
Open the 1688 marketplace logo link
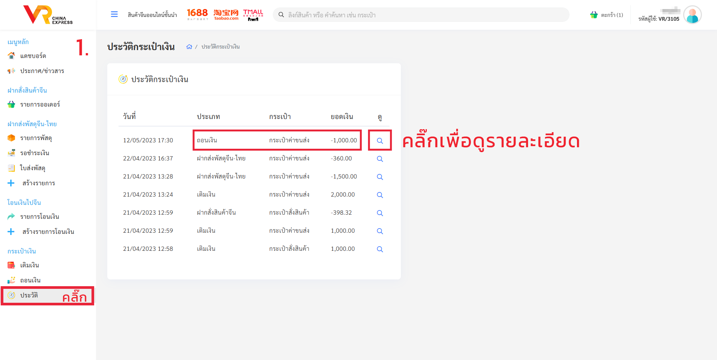tap(197, 14)
